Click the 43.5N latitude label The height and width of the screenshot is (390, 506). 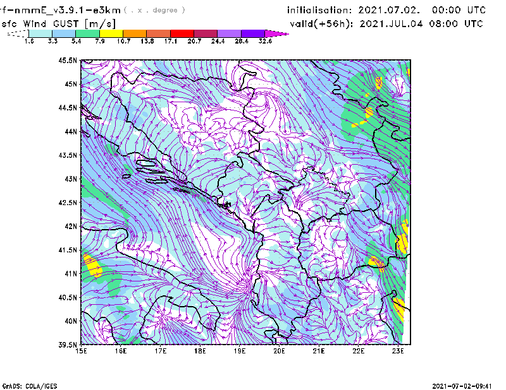tap(68, 155)
